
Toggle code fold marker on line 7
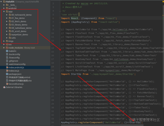pos(60,22)
